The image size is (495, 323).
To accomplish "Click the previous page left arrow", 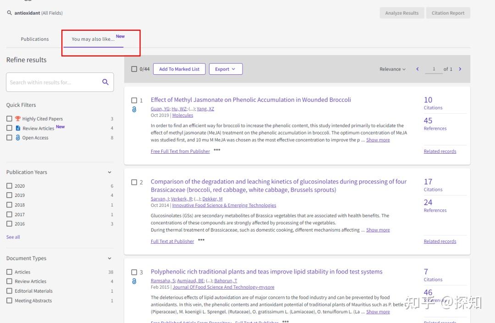I will [417, 69].
